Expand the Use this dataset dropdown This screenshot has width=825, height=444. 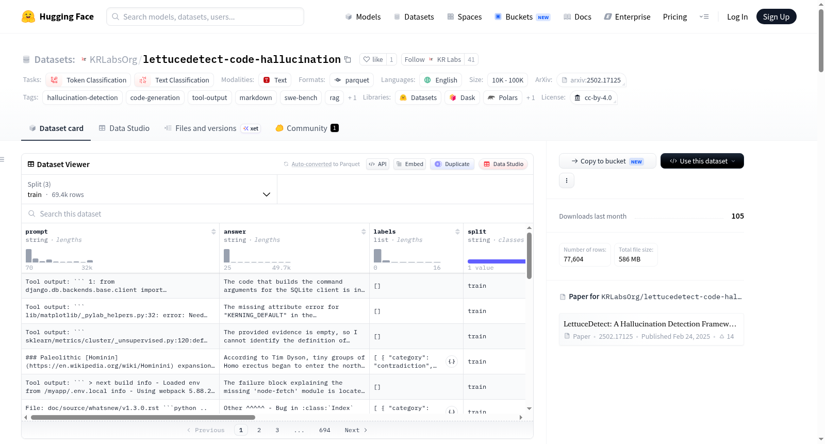tap(702, 161)
